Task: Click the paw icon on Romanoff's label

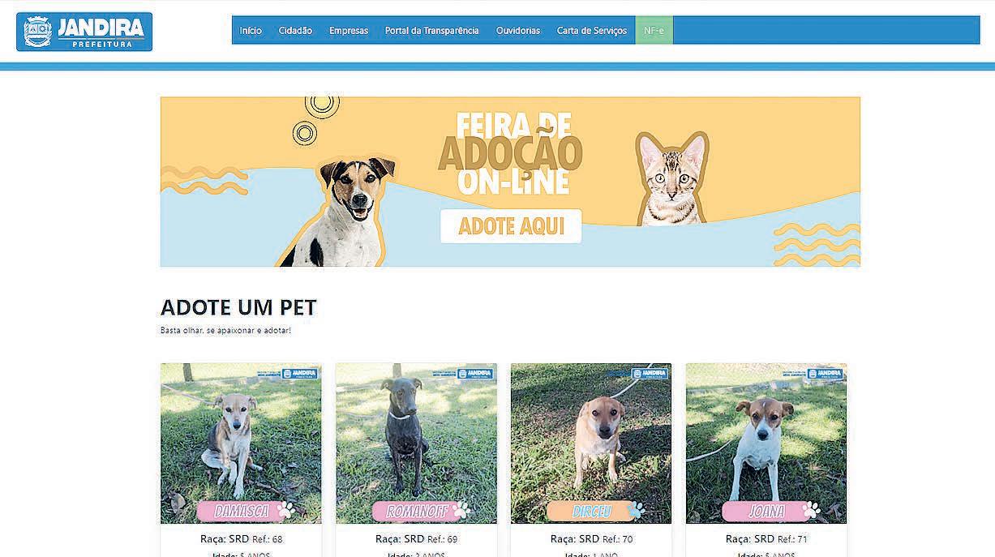Action: pos(461,510)
